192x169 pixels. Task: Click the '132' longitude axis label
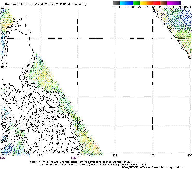pyautogui.click(x=152, y=155)
